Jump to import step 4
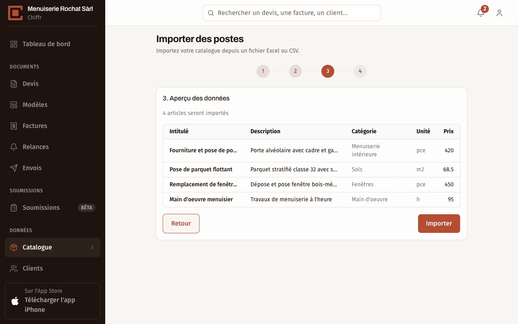 click(x=360, y=71)
